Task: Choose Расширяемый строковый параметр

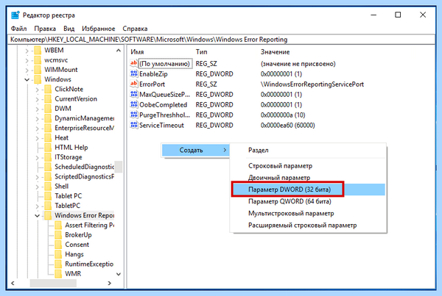Action: coord(308,225)
